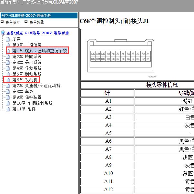This screenshot has height=194, width=194.
Task: Click the page icon beside 第2章 转向系统
Action: click(8, 57)
